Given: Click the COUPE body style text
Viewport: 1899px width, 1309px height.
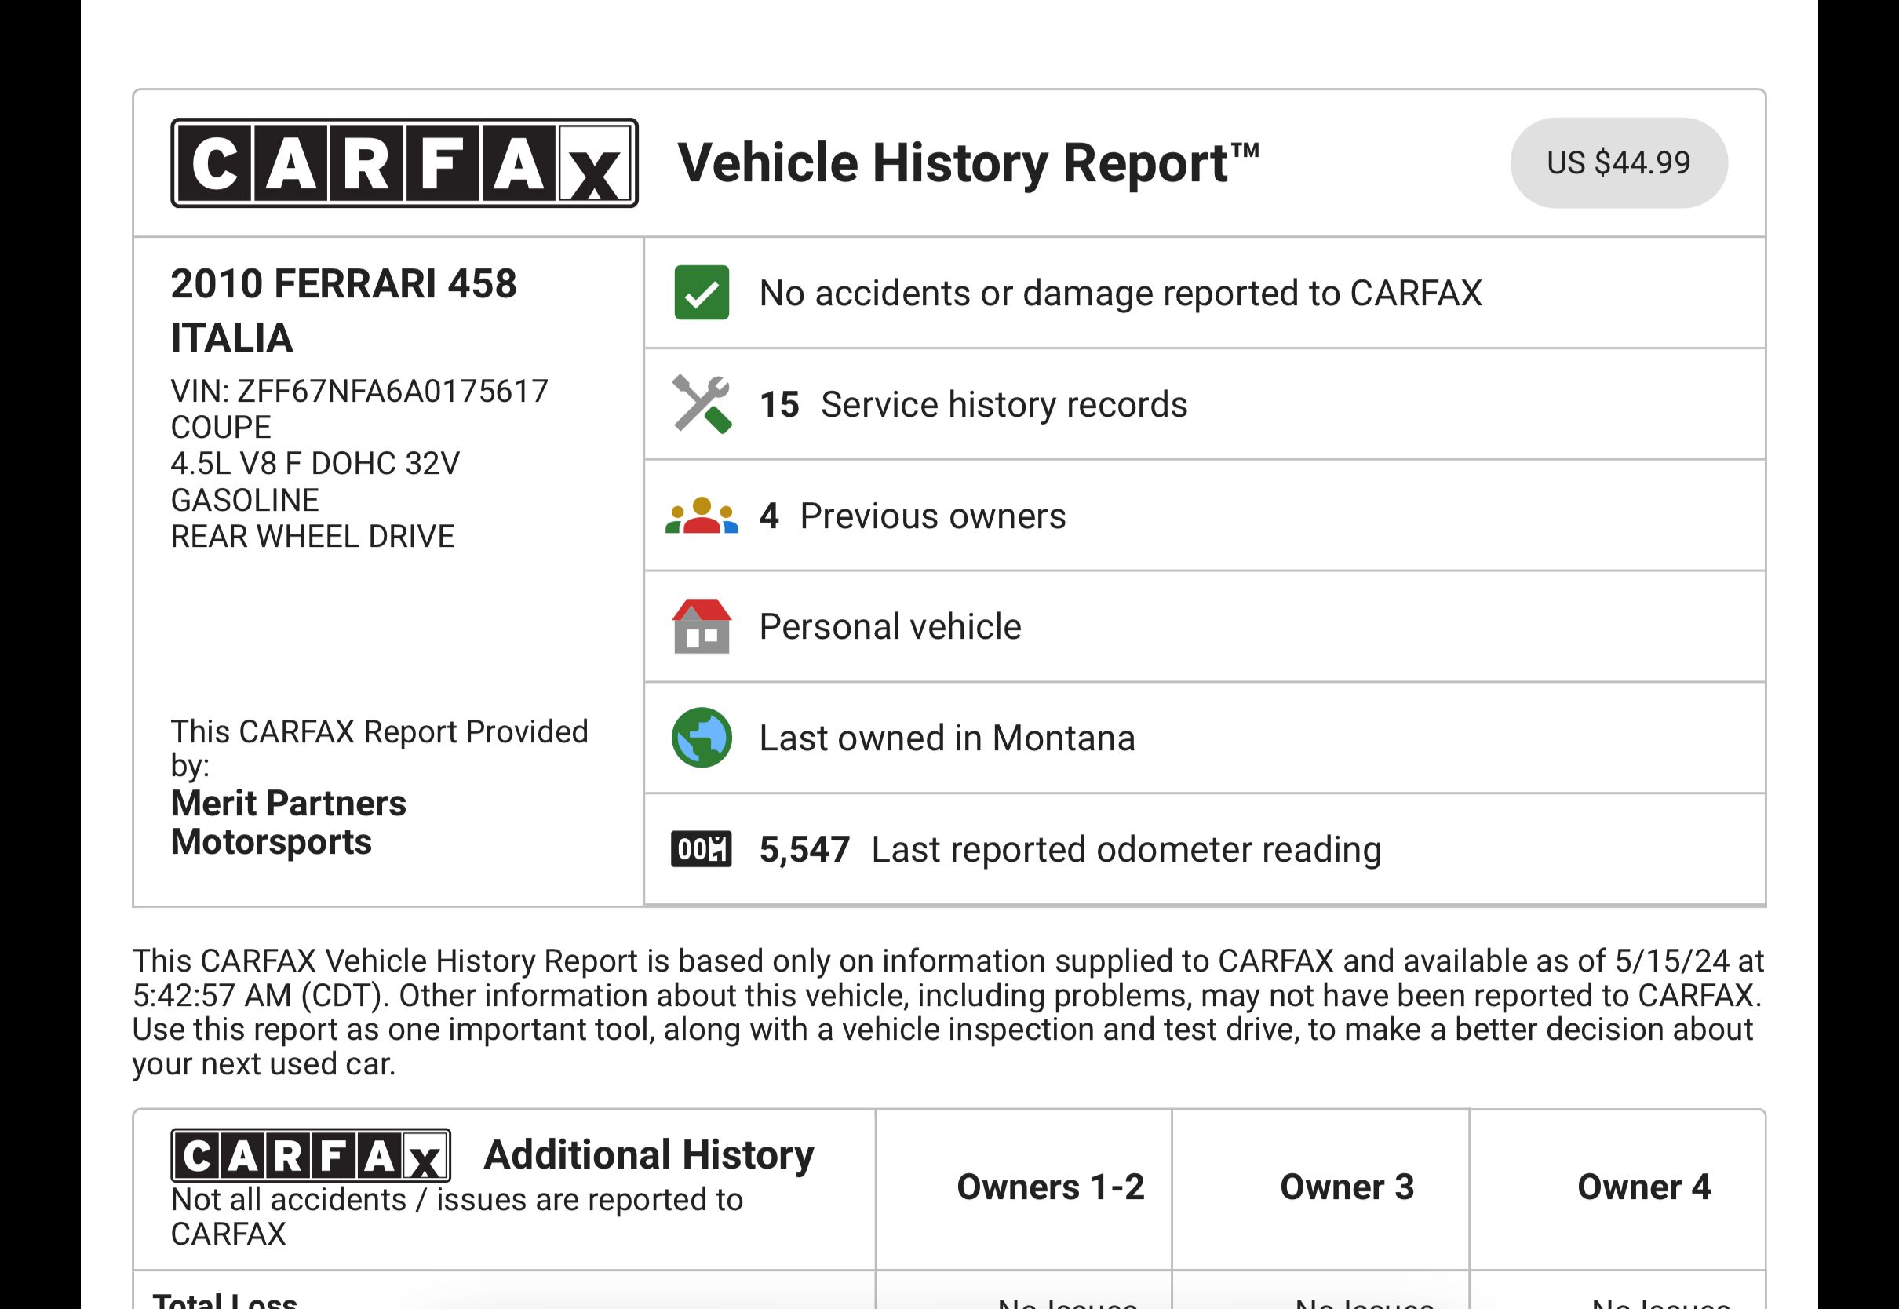Looking at the screenshot, I should pos(221,428).
